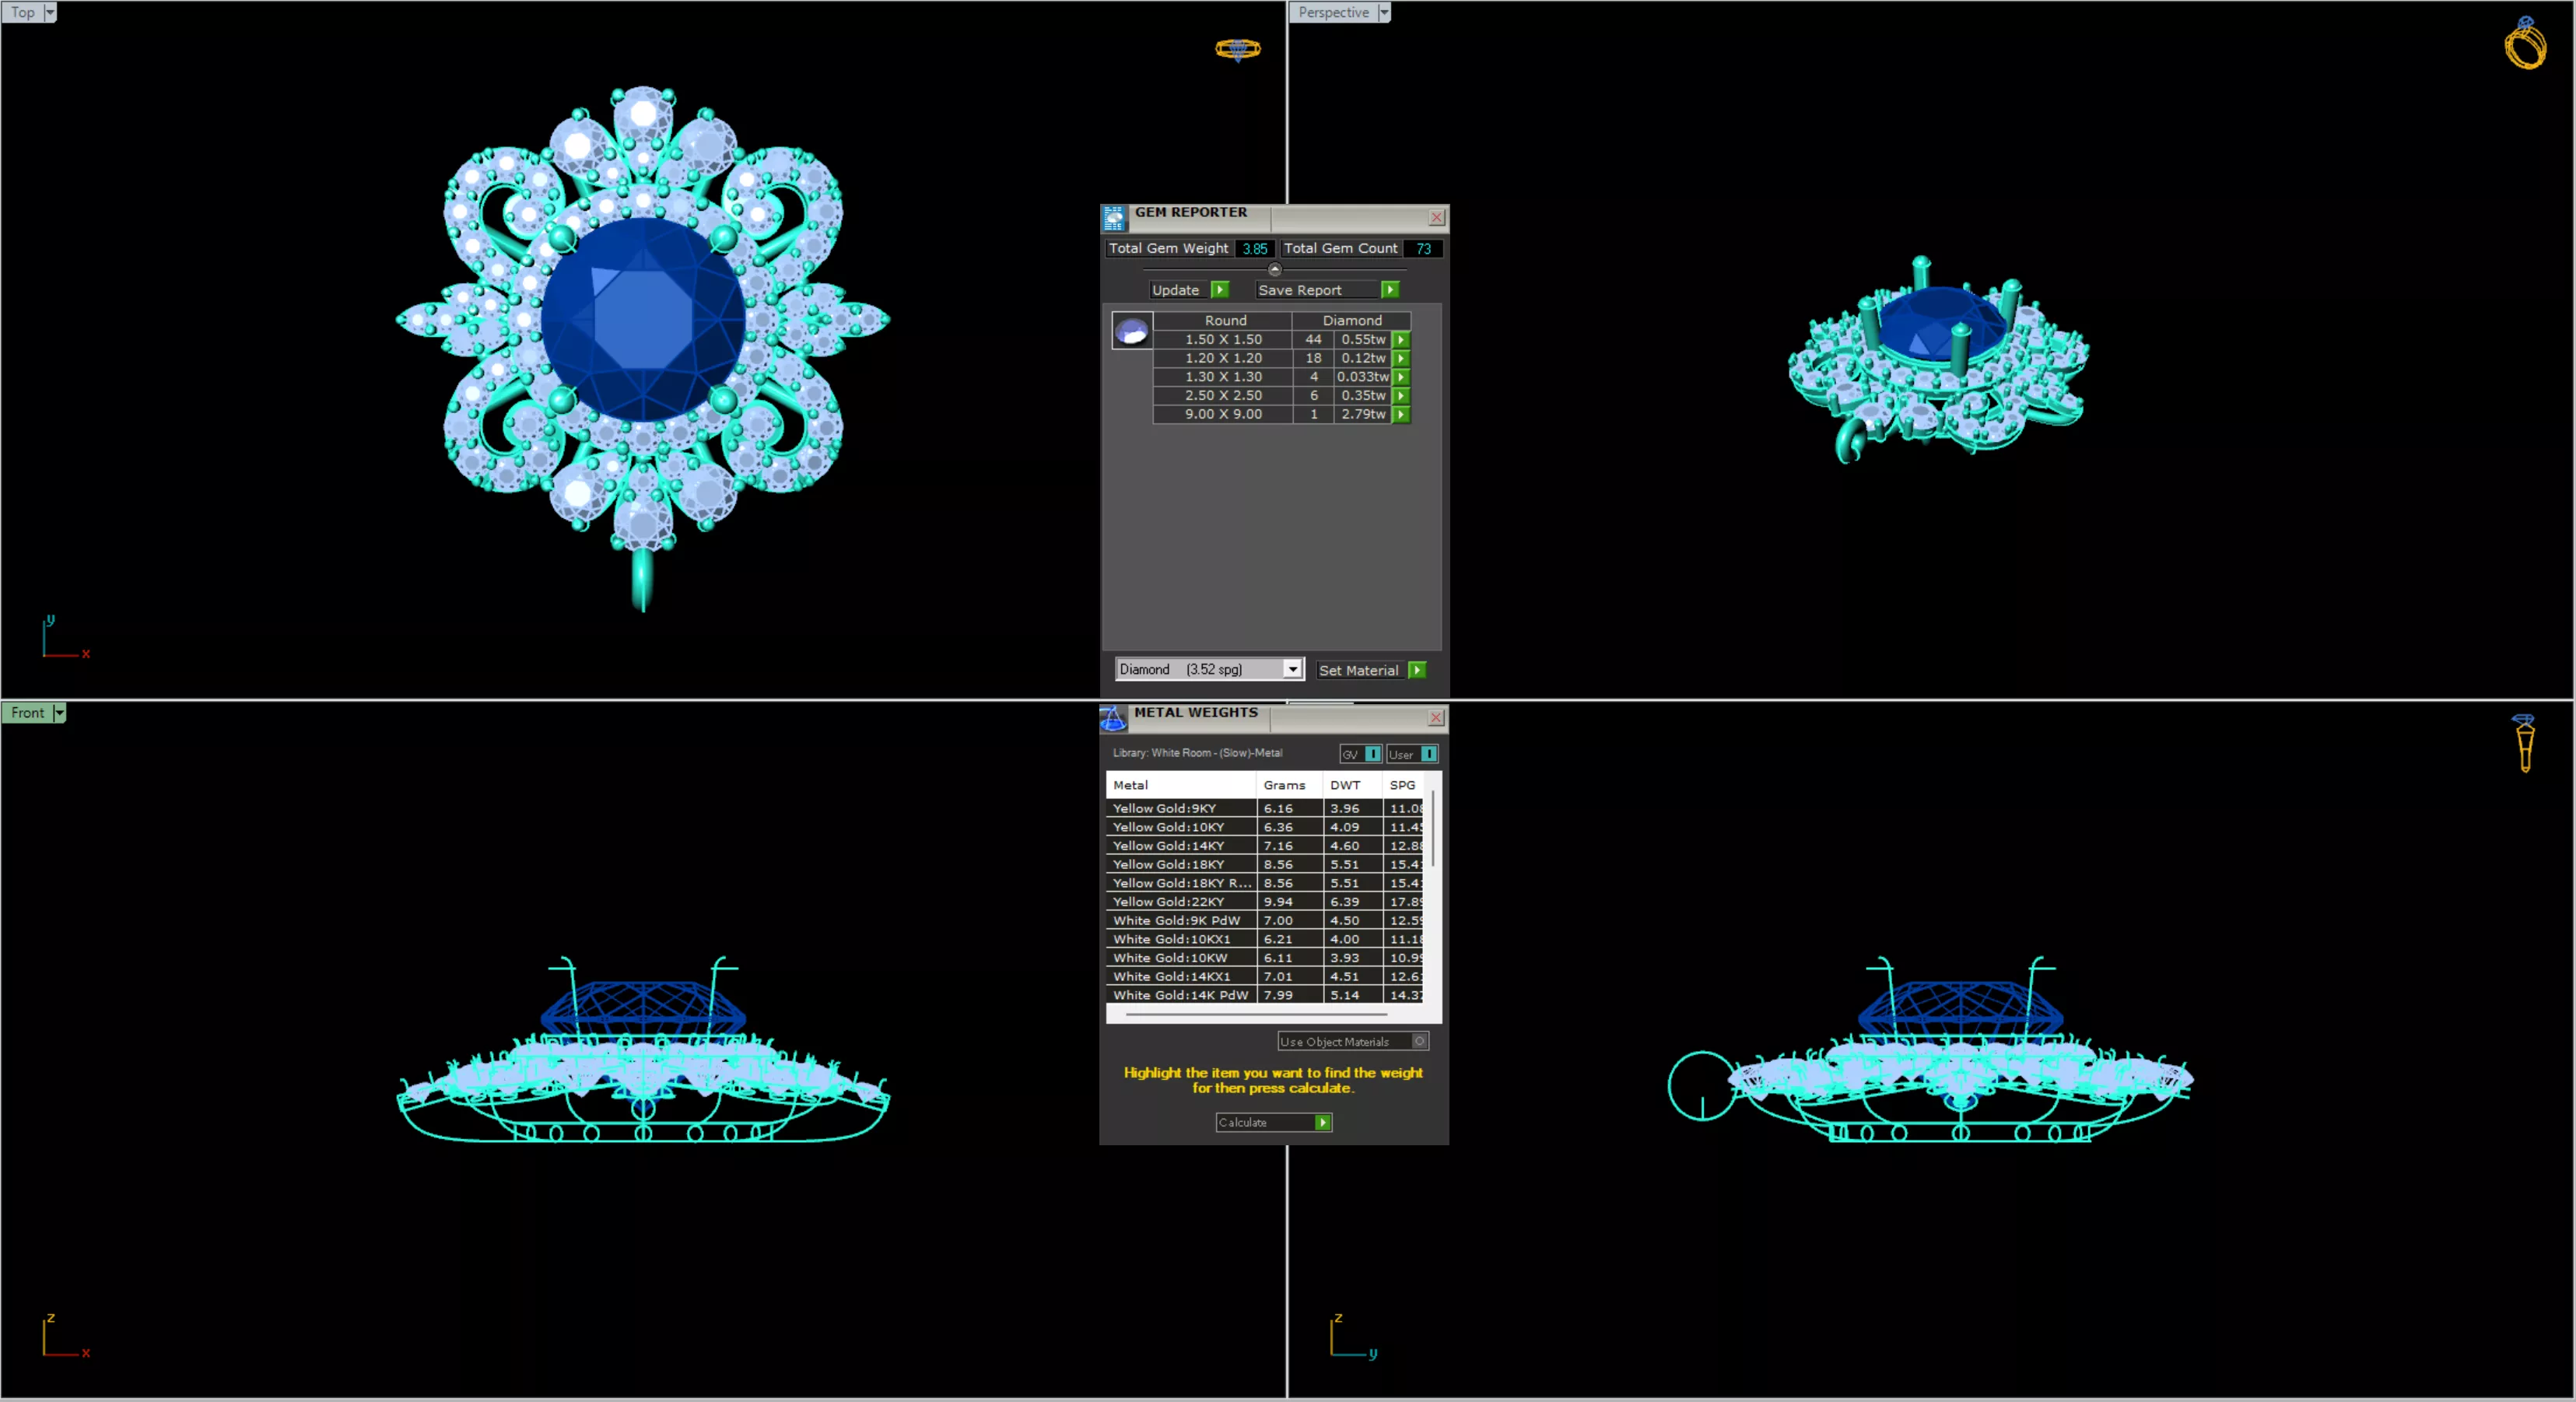Open the Diamond material dropdown
The width and height of the screenshot is (2576, 1402).
tap(1292, 669)
